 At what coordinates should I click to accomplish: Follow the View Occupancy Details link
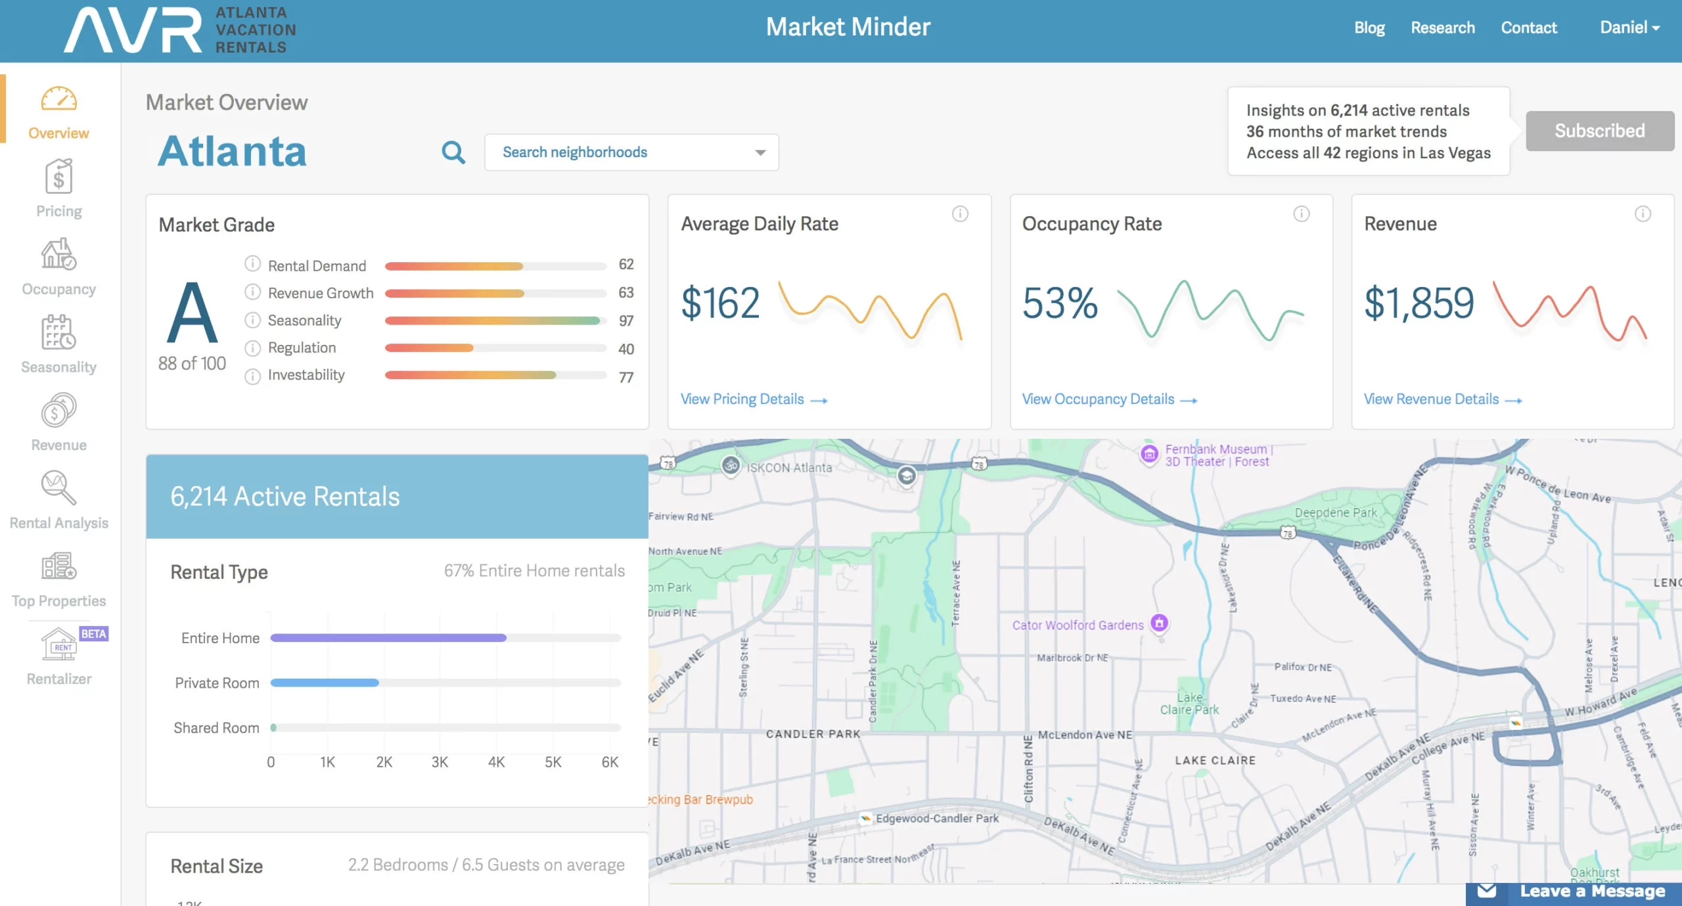[x=1110, y=399]
